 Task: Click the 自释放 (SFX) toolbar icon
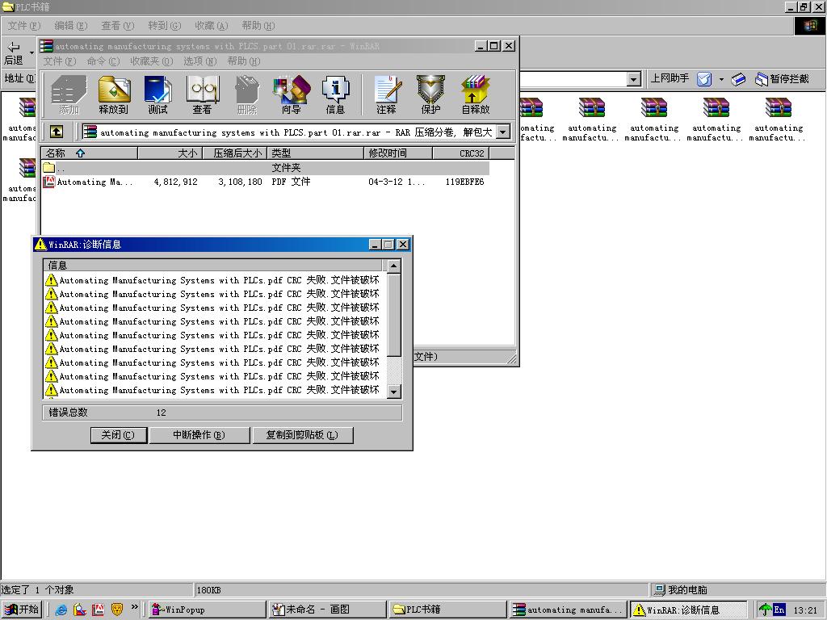(x=475, y=95)
